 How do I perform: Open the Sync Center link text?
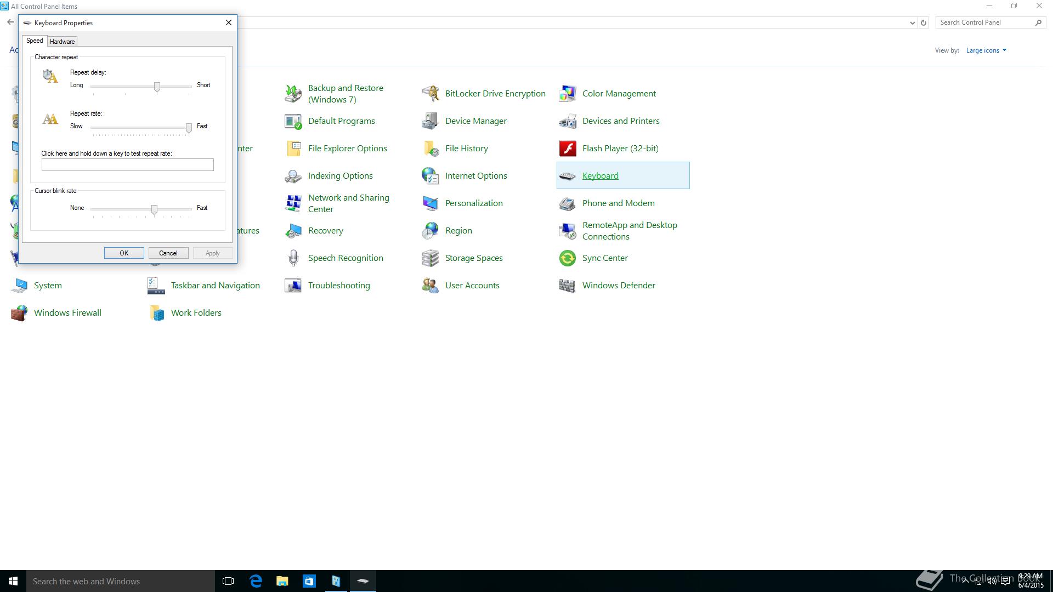tap(605, 258)
